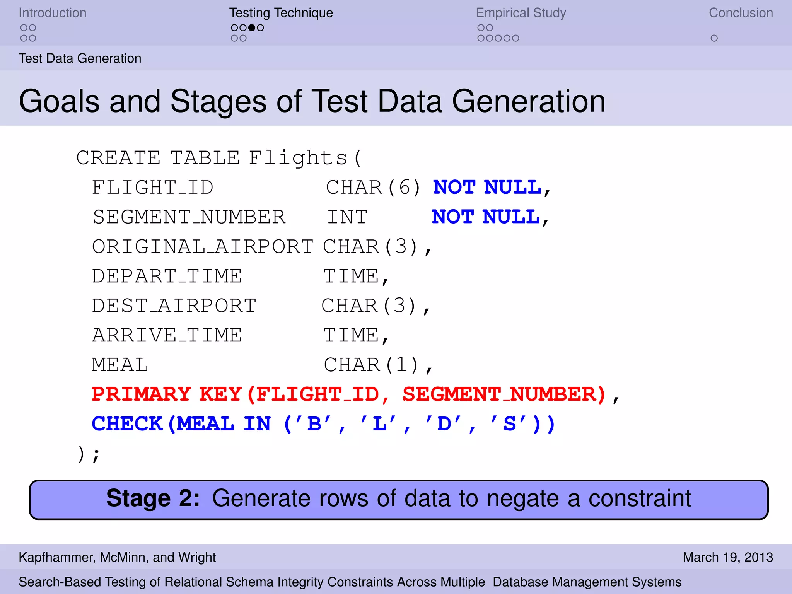Navigate to the Conclusion section
Viewport: 792px width, 594px height.
tap(741, 13)
